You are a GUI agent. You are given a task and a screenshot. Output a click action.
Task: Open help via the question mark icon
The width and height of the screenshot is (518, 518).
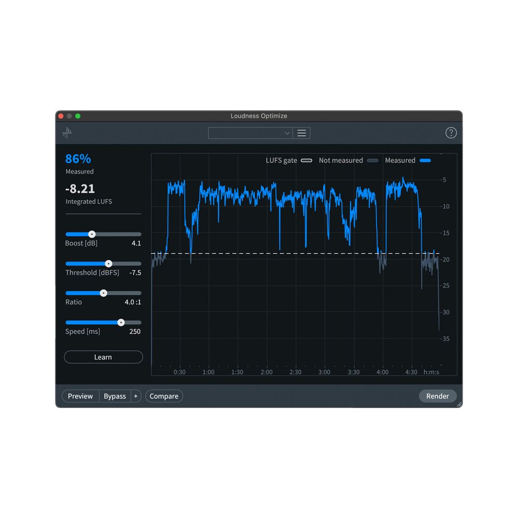pos(451,133)
